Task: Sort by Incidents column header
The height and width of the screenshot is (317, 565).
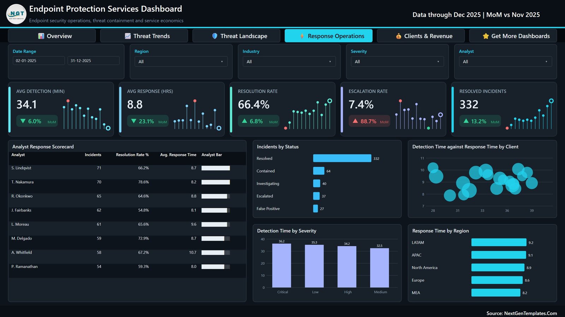Action: pyautogui.click(x=93, y=155)
